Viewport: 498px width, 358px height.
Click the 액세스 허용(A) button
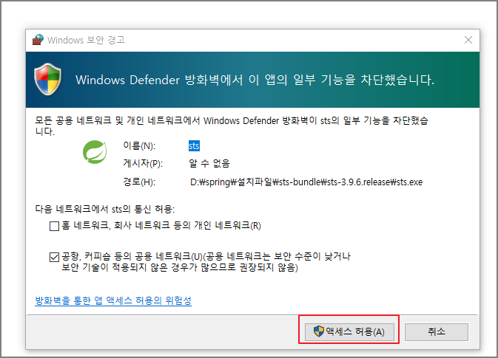click(349, 331)
